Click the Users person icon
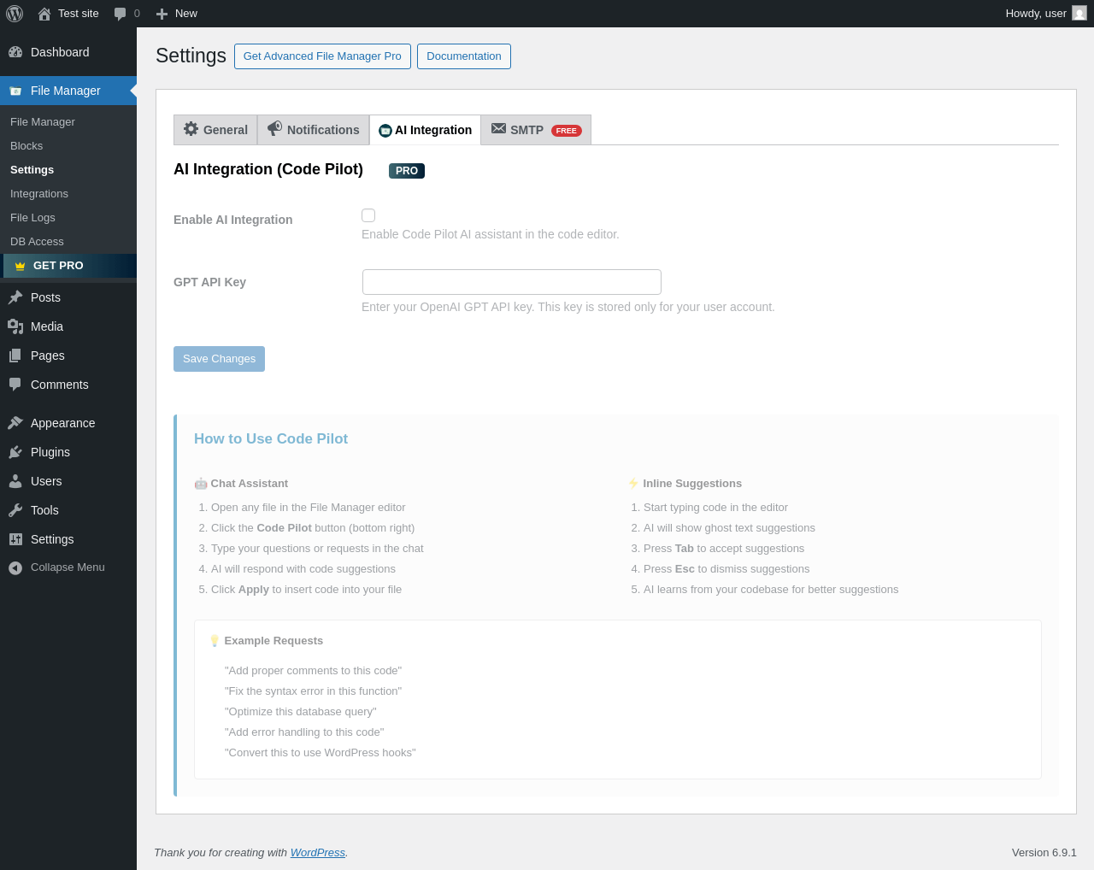Image resolution: width=1094 pixels, height=870 pixels. click(x=15, y=481)
